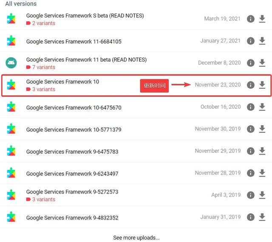272x242 pixels.
Task: Click the puzzle icon for Framework 10-5771379
Action: 11,129
